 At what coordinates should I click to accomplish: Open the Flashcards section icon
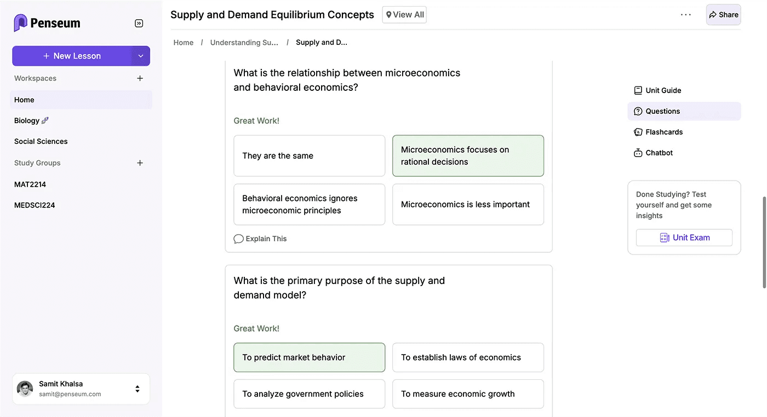(x=638, y=132)
